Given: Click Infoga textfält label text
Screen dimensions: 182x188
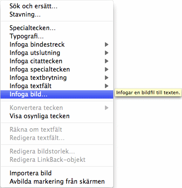Looking at the screenshot, I should tap(30, 86).
